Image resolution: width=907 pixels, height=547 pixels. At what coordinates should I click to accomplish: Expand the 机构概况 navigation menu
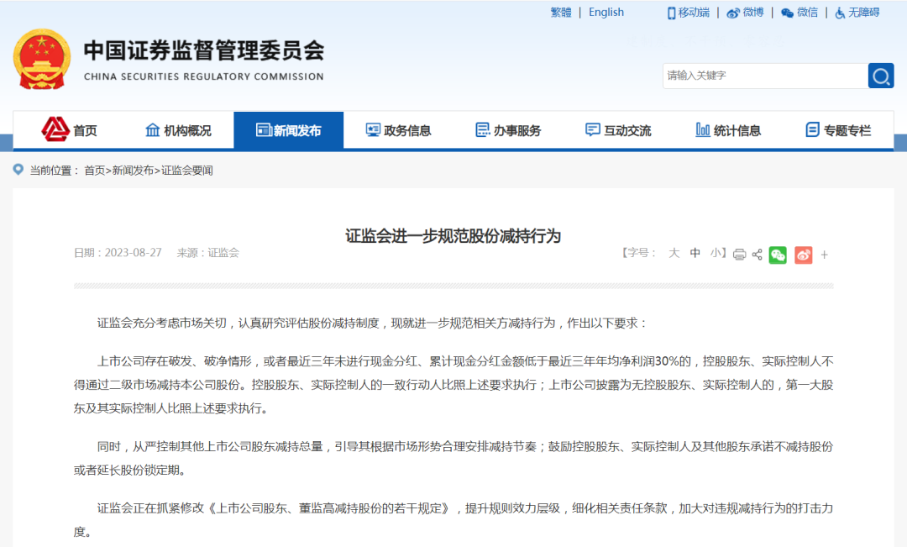pyautogui.click(x=178, y=130)
